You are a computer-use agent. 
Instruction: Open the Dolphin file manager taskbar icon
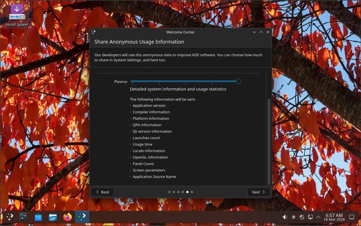click(53, 217)
